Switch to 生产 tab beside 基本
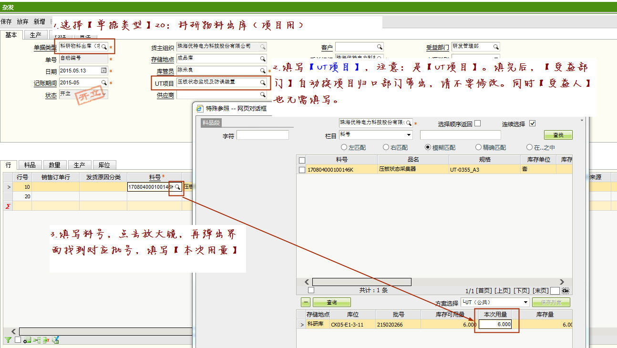 (x=35, y=35)
